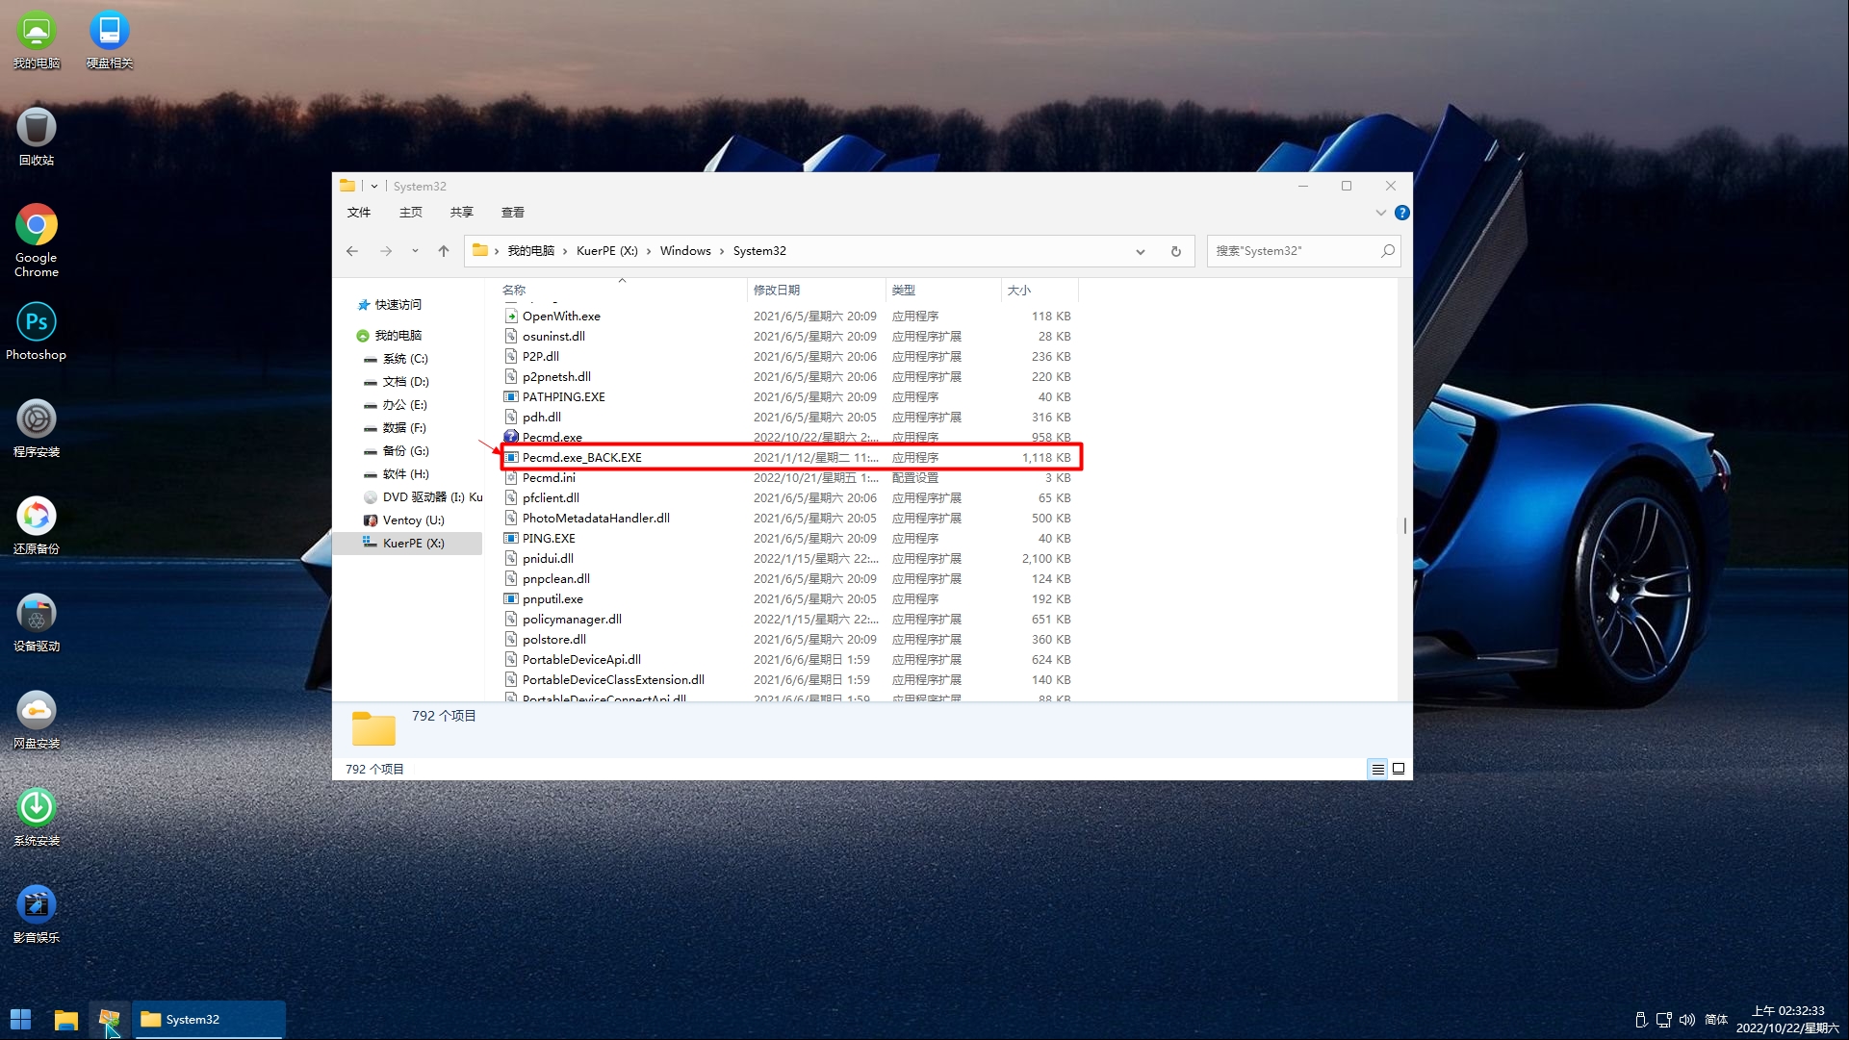Click the colorful flag taskbar icon

click(x=109, y=1019)
